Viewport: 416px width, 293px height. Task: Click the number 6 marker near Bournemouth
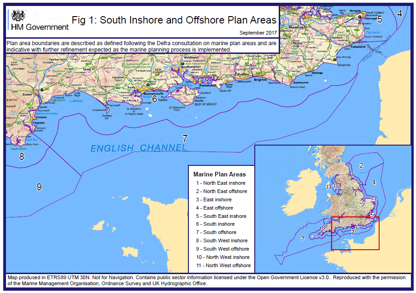tap(154, 99)
